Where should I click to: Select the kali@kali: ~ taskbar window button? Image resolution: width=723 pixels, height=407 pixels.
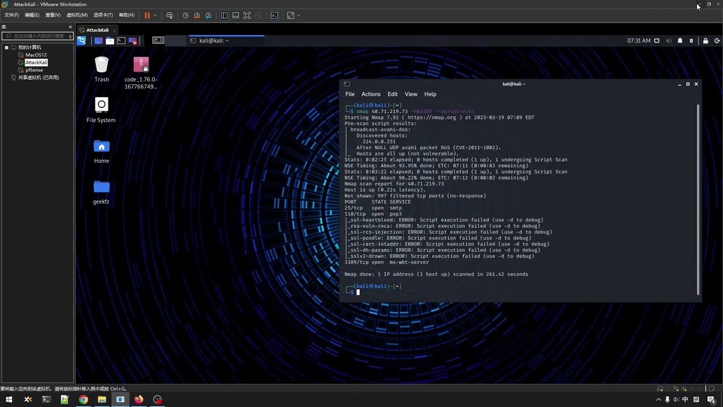(x=226, y=41)
